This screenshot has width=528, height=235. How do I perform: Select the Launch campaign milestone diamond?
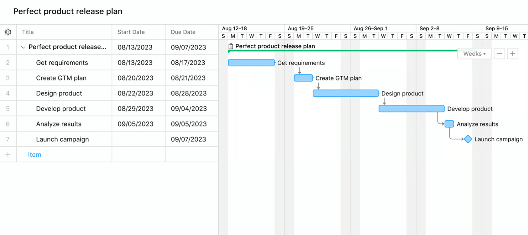coord(468,139)
